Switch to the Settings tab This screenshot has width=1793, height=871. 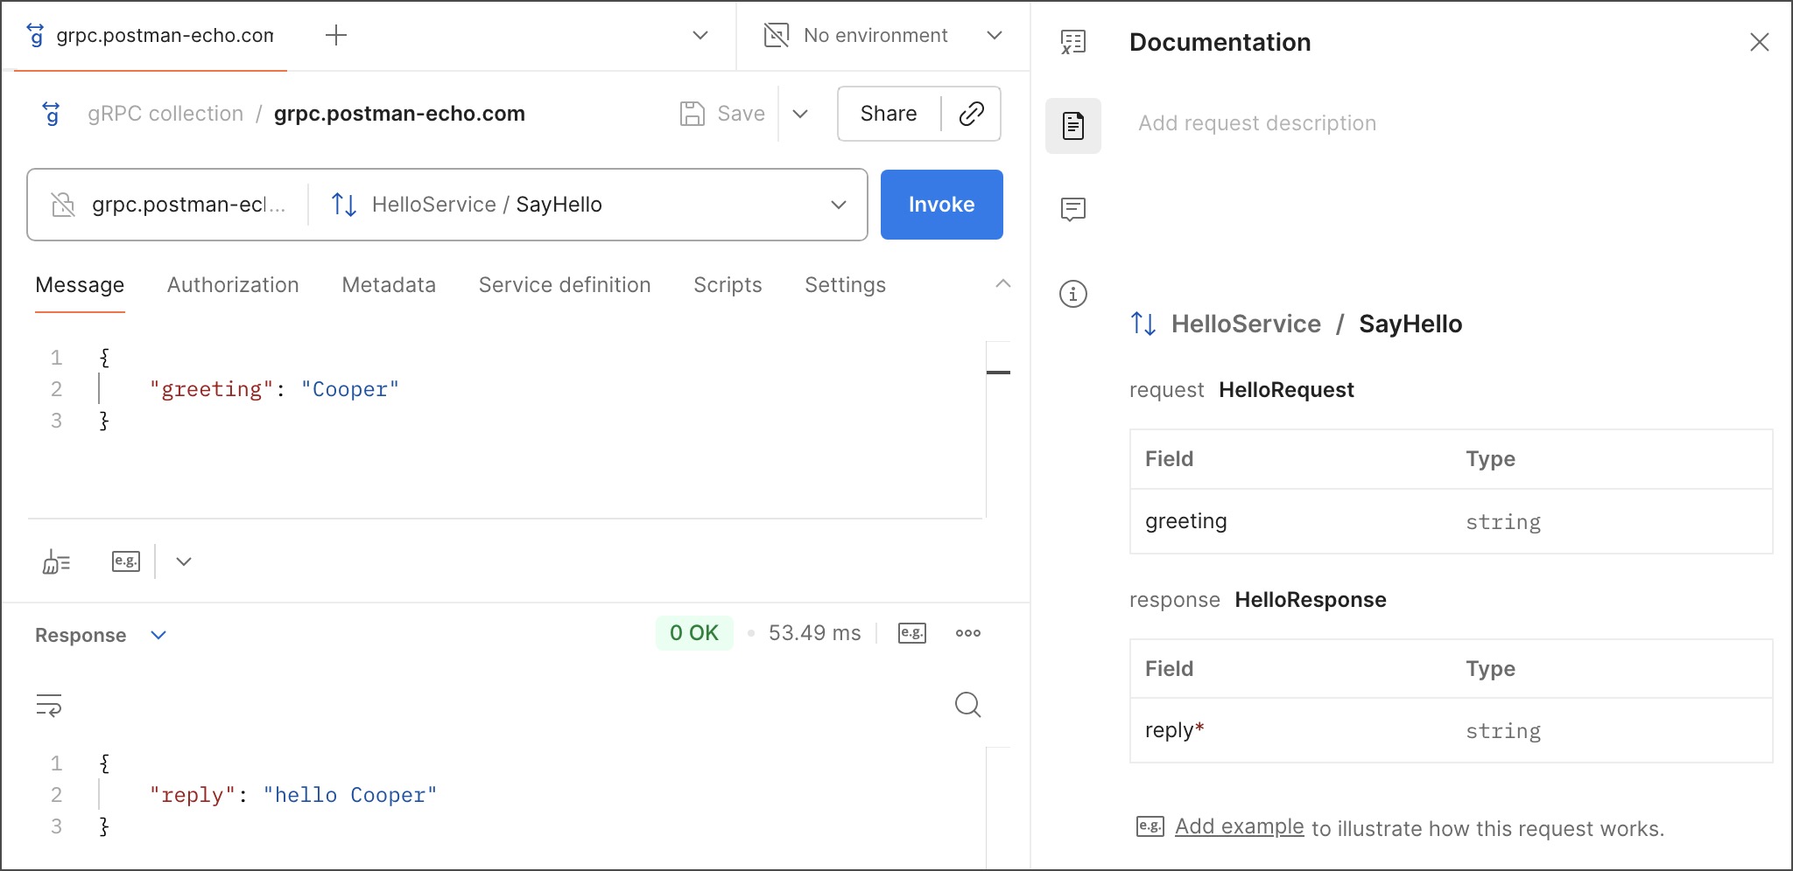tap(845, 285)
